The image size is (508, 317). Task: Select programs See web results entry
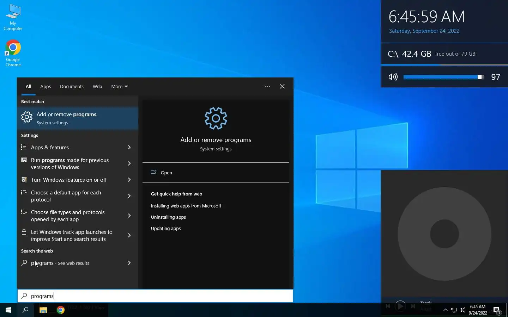point(78,263)
